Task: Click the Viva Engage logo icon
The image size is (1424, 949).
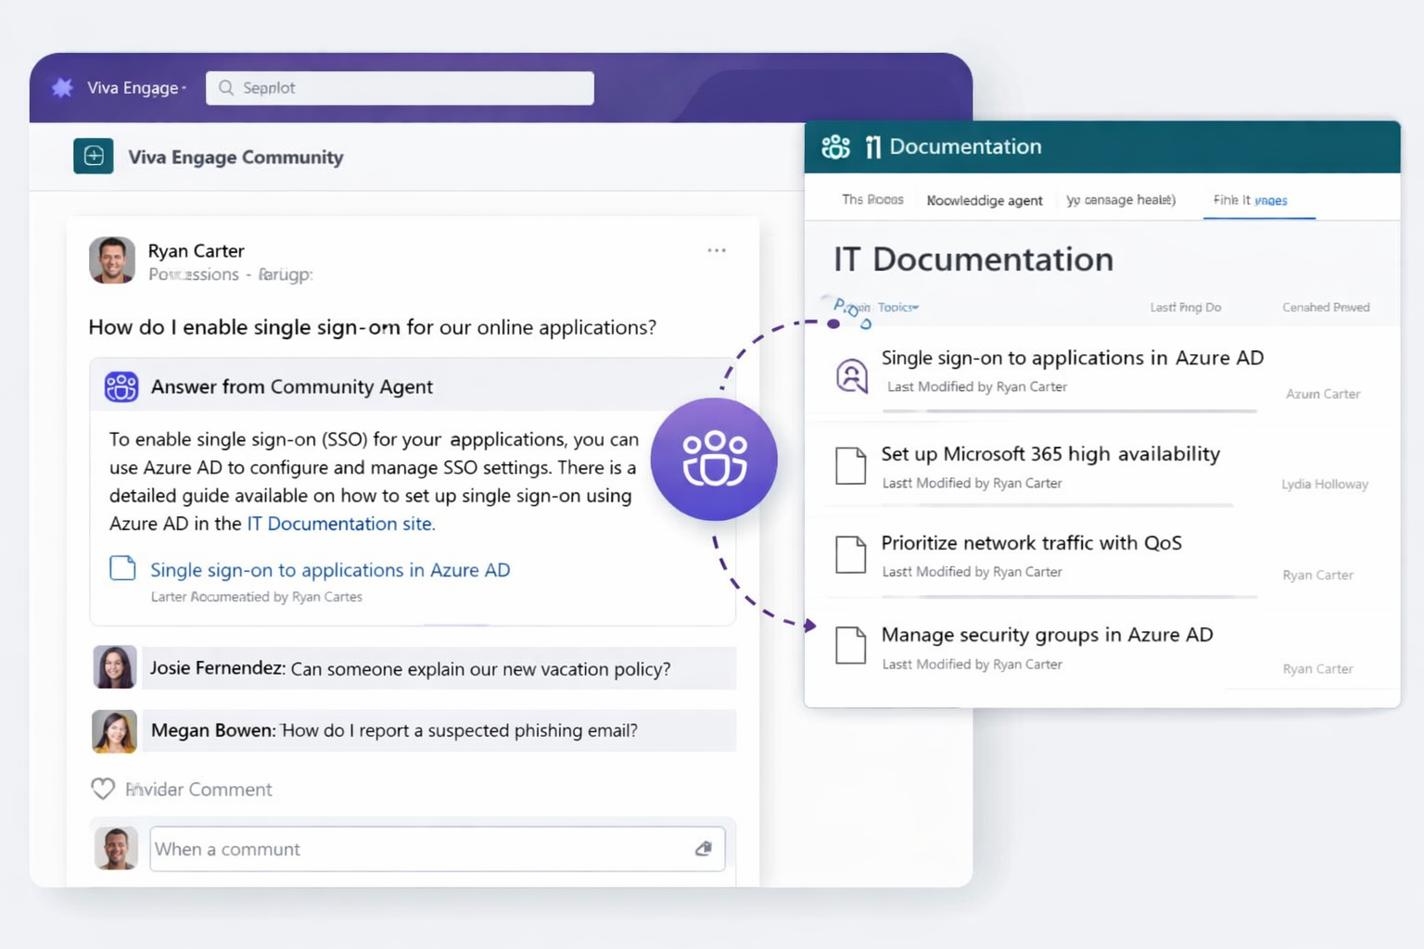Action: [x=62, y=88]
